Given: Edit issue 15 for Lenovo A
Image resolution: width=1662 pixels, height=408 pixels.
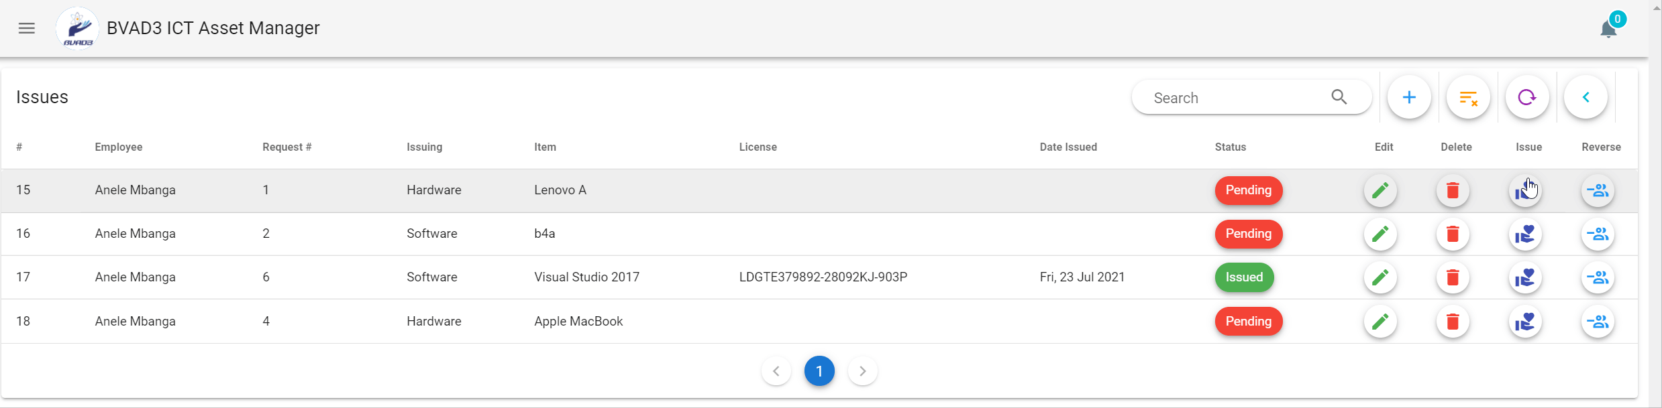Looking at the screenshot, I should (1380, 191).
